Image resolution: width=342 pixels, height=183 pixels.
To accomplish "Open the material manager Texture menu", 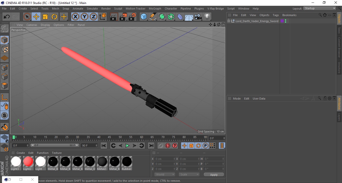I will [x=57, y=153].
